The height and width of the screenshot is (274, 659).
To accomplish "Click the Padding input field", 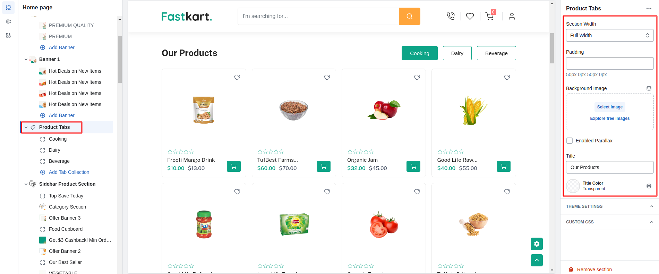I will [x=609, y=63].
